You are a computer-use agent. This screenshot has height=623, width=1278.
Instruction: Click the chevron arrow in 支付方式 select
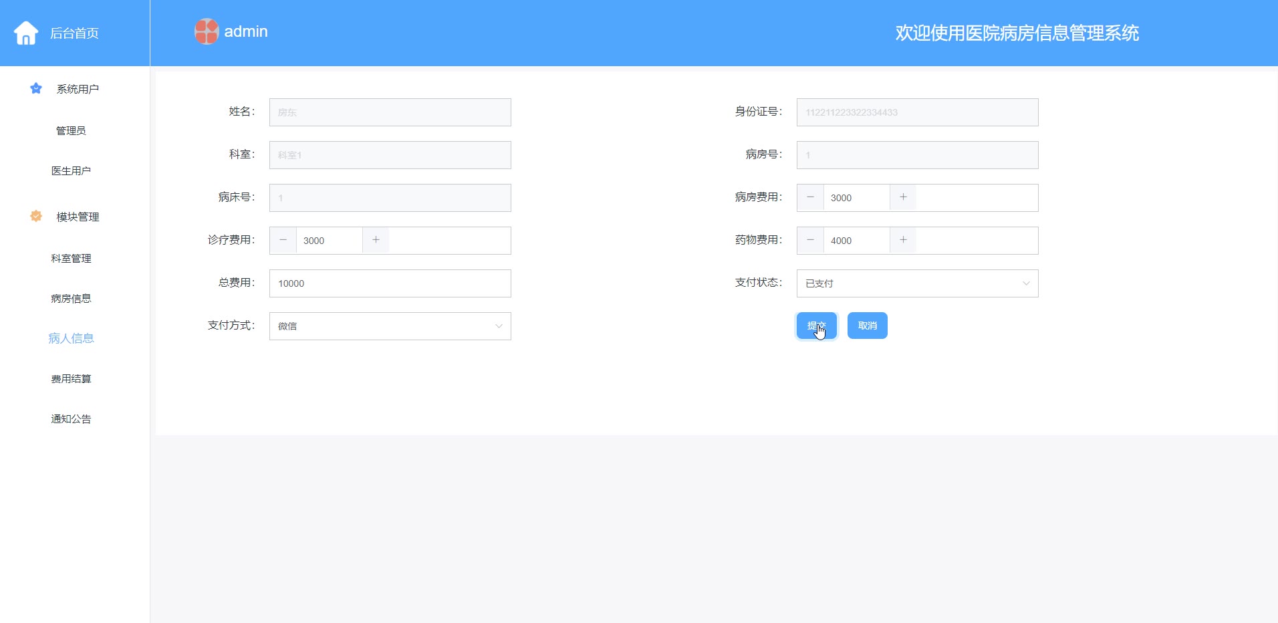pos(499,326)
